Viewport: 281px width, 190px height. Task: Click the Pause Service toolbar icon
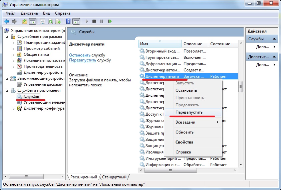pos(102,21)
